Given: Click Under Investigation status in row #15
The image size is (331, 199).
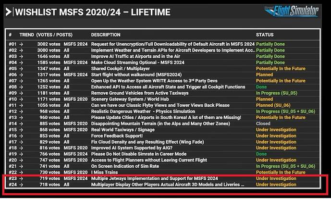Looking at the screenshot, I should point(276,130).
